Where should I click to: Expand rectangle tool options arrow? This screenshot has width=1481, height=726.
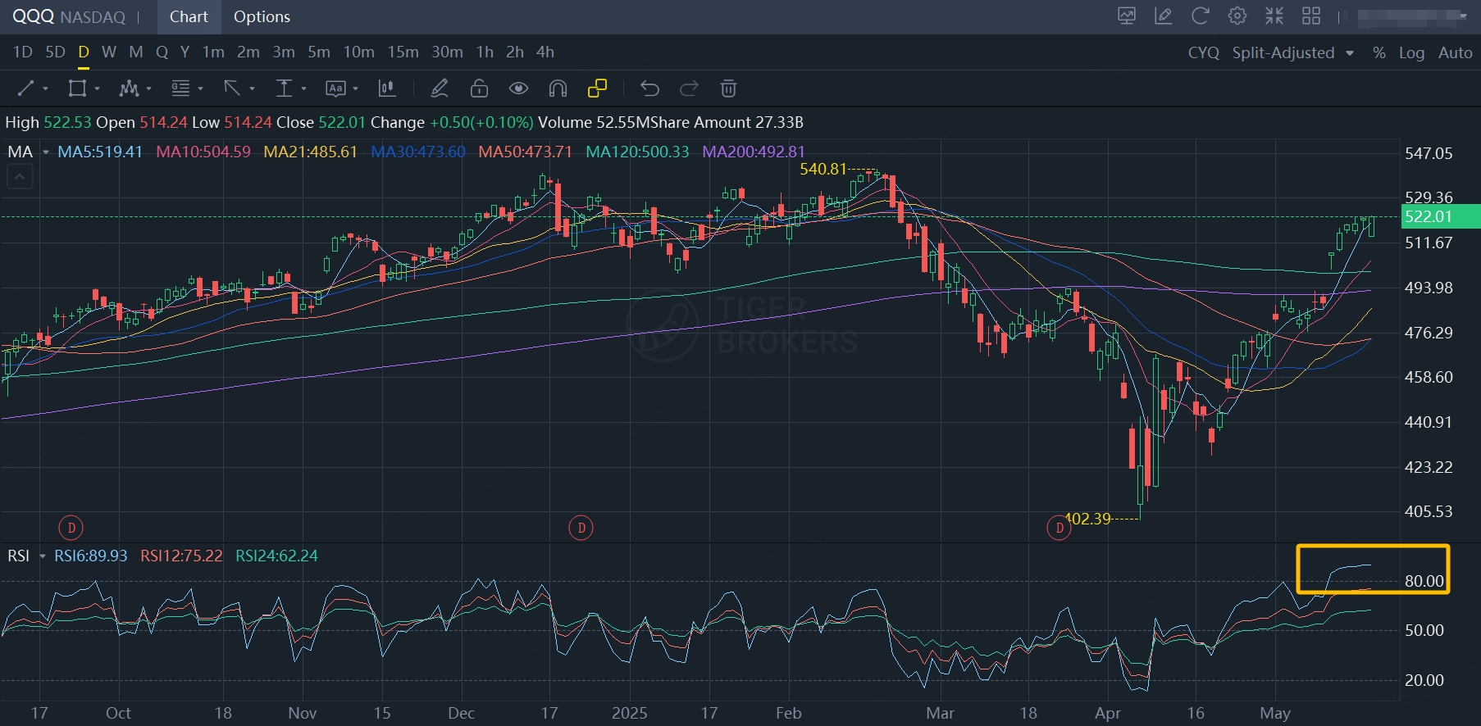point(97,89)
